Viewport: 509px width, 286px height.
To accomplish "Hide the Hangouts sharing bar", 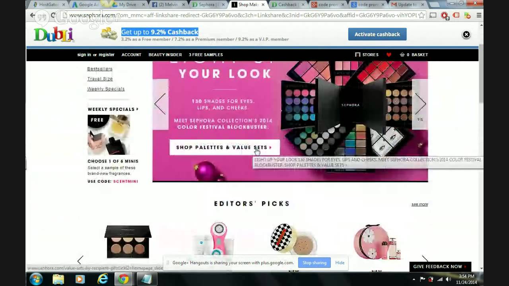I will click(x=340, y=263).
